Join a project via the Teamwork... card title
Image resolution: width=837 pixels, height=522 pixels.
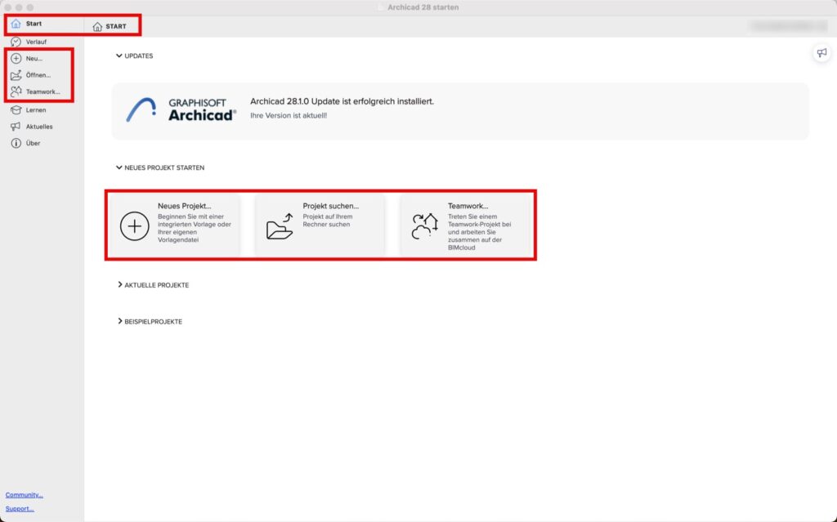pos(468,206)
